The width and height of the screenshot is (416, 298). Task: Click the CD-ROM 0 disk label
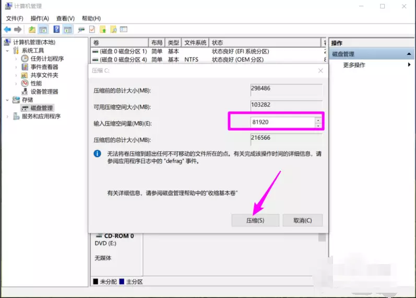pos(119,236)
